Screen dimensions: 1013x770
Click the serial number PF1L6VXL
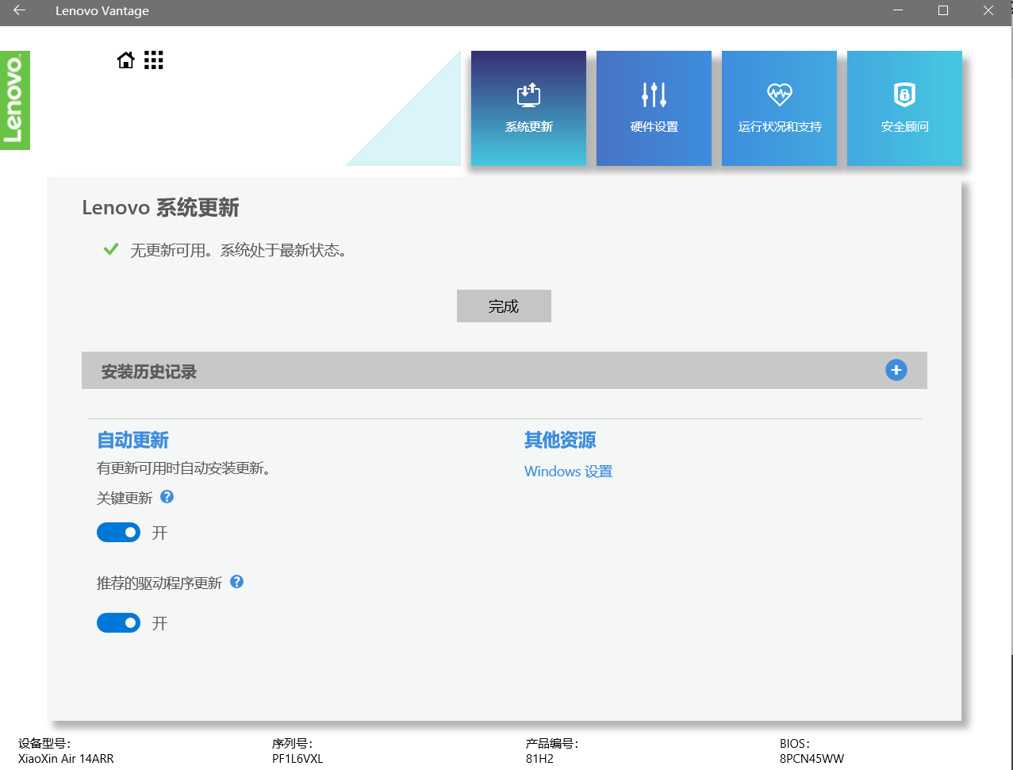[x=297, y=759]
